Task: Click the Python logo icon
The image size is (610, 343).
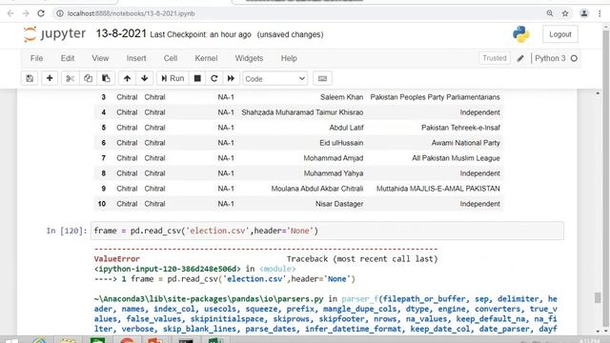Action: pos(521,34)
